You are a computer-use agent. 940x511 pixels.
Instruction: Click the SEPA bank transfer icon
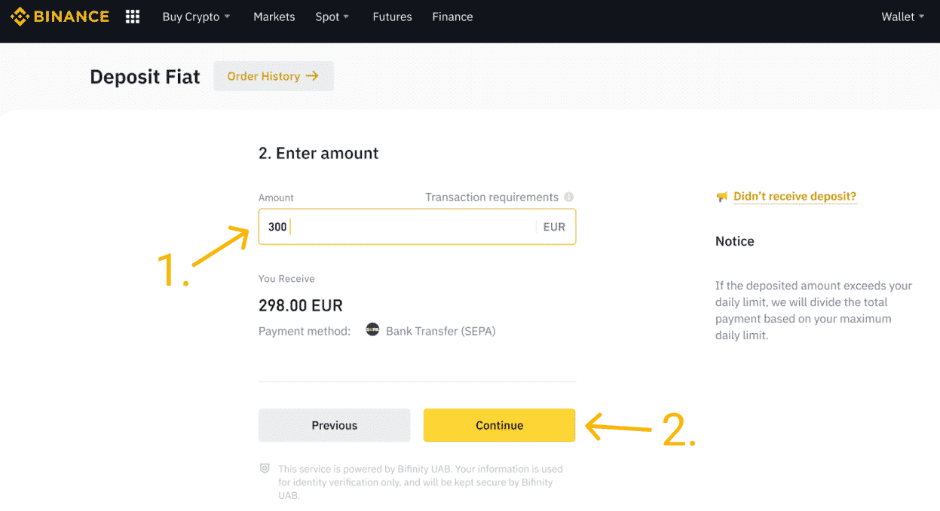click(372, 330)
